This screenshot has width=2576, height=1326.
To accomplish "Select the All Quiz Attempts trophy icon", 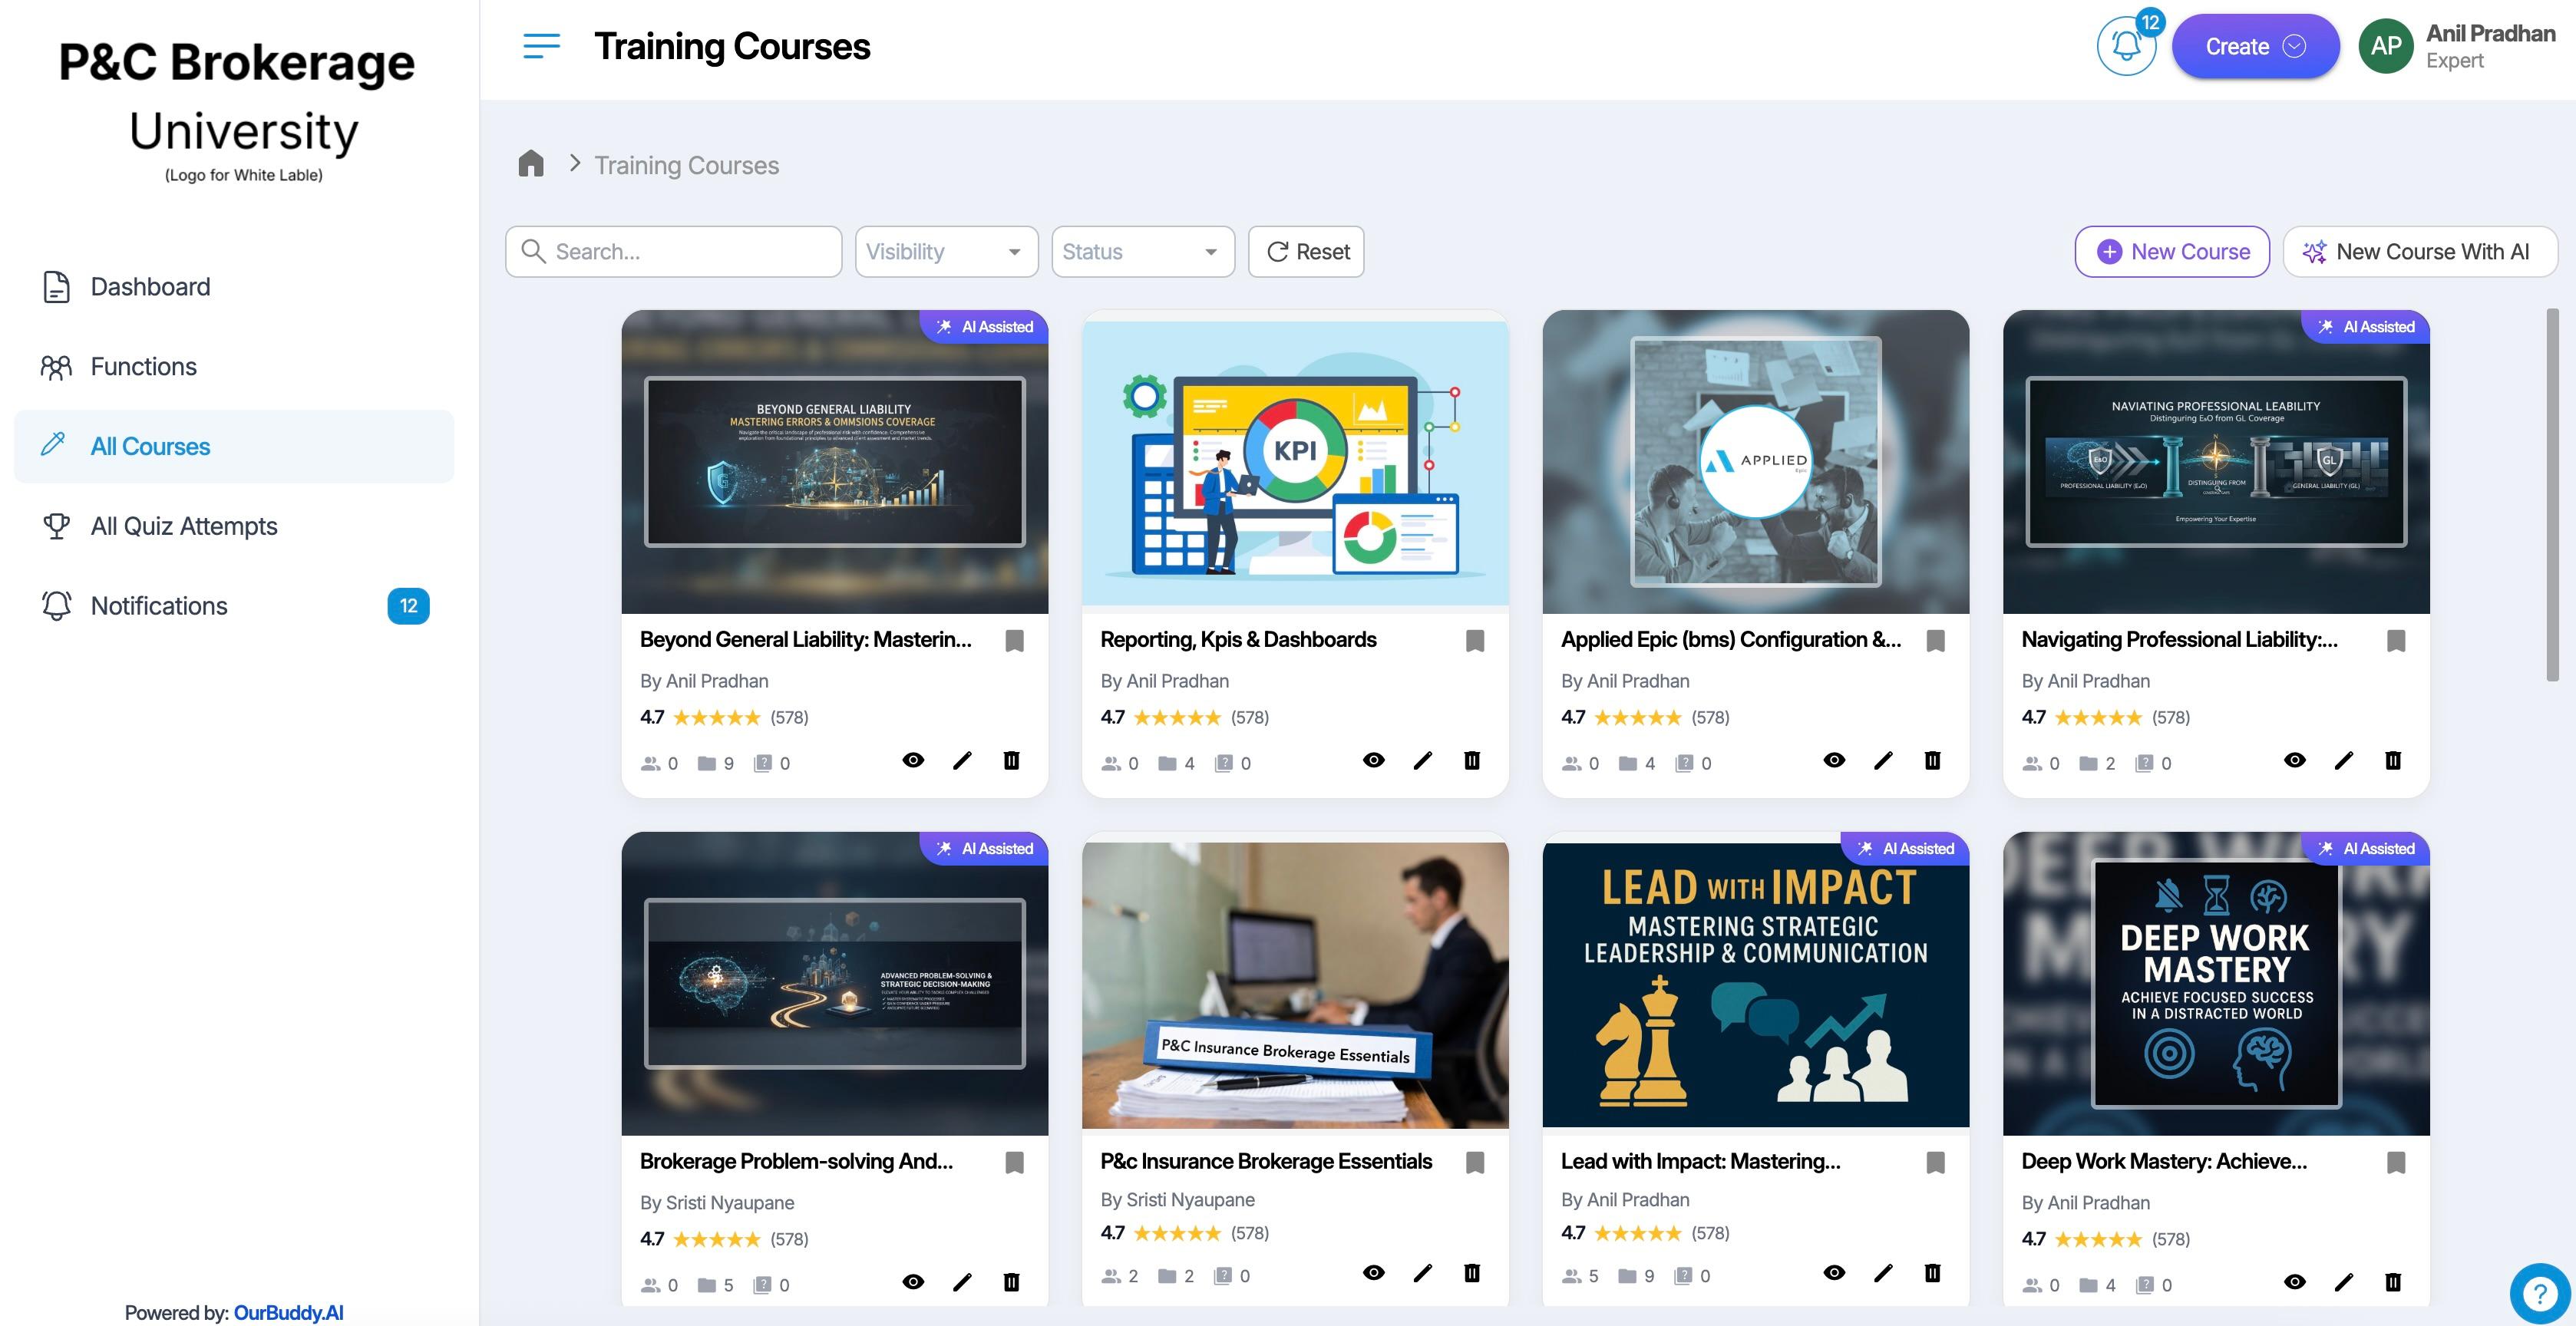I will (x=57, y=525).
